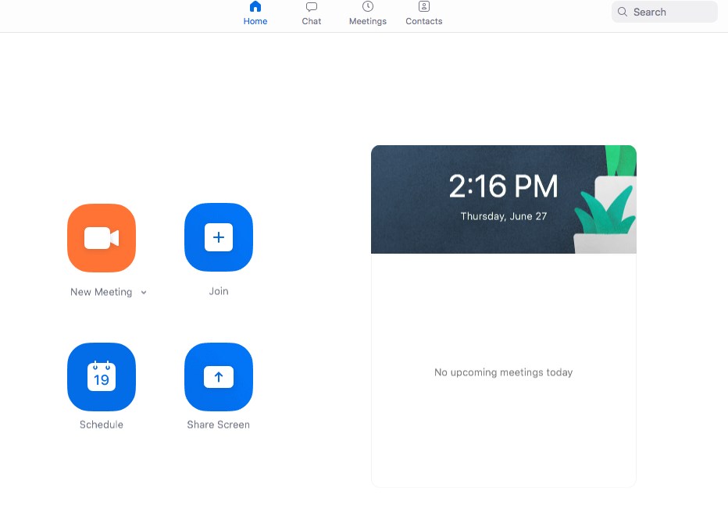Click the Meetings clock icon
Image resolution: width=728 pixels, height=505 pixels.
pos(368,7)
